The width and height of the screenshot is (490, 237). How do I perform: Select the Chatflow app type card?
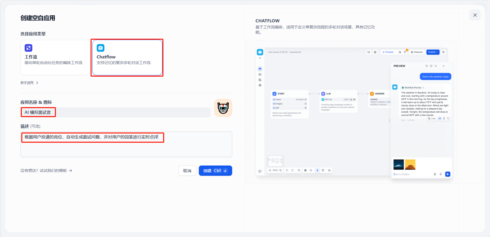tap(127, 57)
